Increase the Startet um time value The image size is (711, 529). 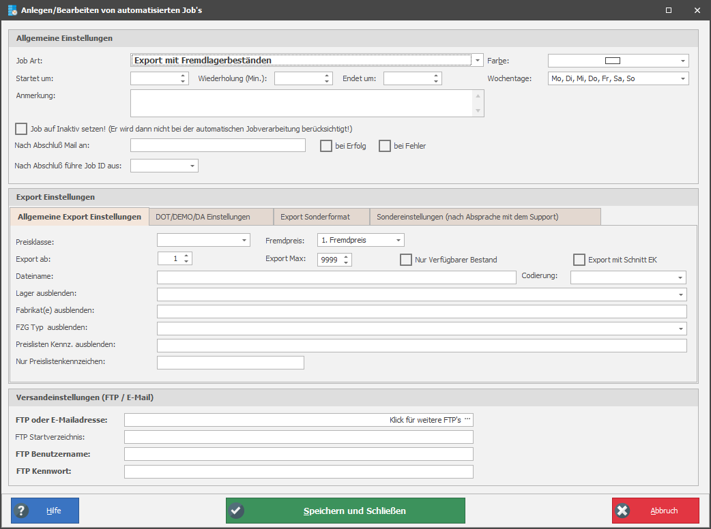coord(183,76)
